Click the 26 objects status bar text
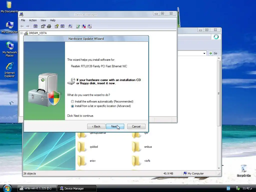Viewport: 256px width, 192px height. 29,173
